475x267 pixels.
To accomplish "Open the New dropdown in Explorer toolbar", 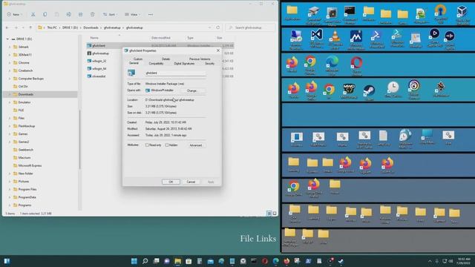I will click(14, 14).
